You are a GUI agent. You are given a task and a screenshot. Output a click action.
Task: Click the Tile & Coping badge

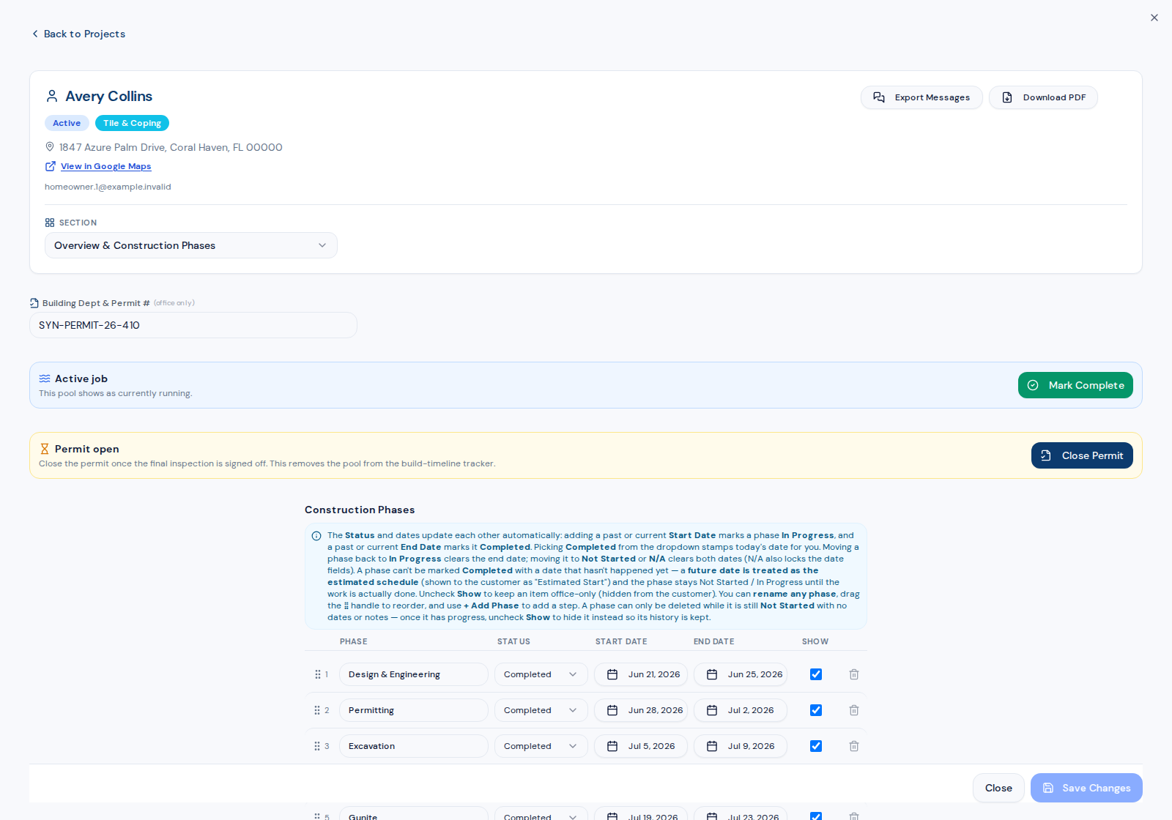tap(132, 123)
